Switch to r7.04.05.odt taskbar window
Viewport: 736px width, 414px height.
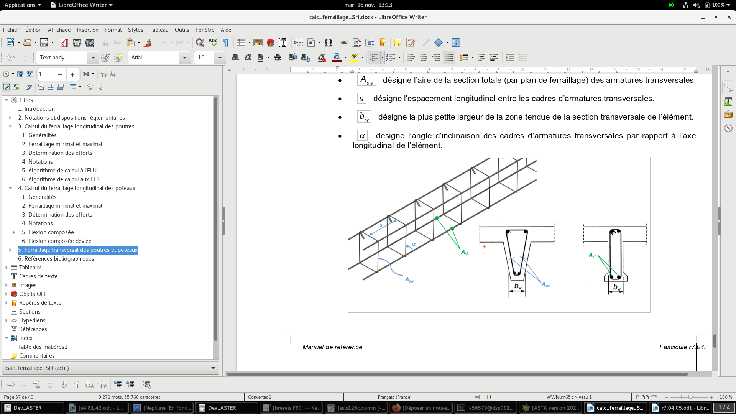tap(681, 408)
